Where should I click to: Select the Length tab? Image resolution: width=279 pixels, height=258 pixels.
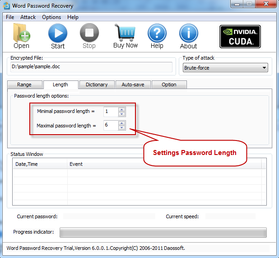pos(60,84)
